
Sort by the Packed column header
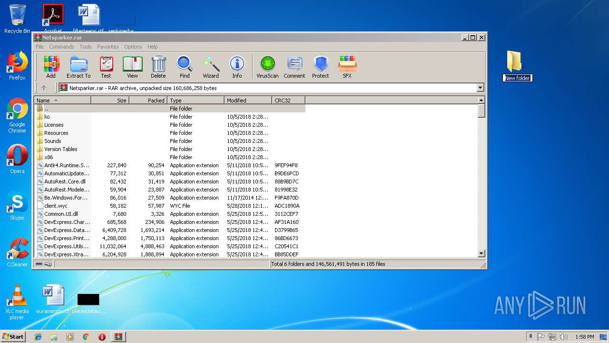[148, 101]
